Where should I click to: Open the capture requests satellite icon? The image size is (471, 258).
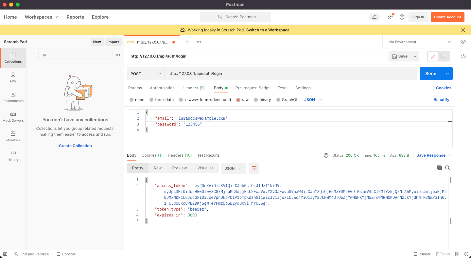pos(391,17)
